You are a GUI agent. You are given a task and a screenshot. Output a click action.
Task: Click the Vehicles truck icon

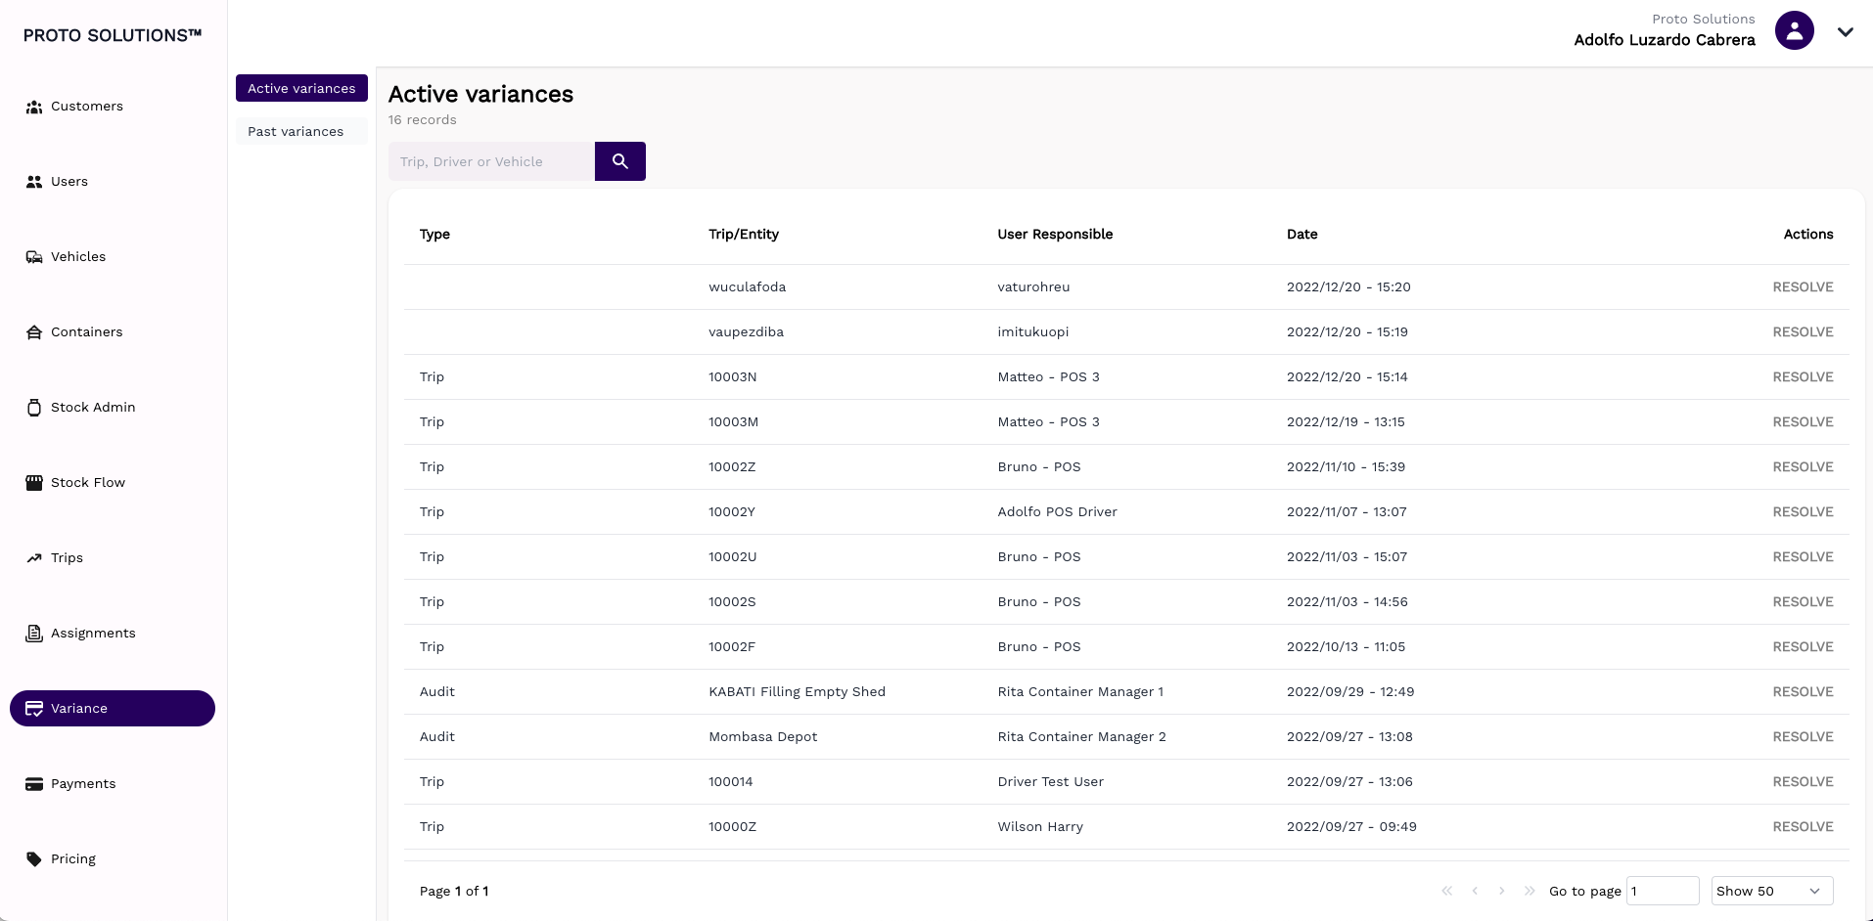(x=34, y=257)
